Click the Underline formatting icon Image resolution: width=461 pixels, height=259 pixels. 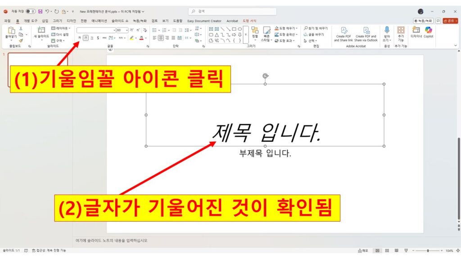(92, 38)
